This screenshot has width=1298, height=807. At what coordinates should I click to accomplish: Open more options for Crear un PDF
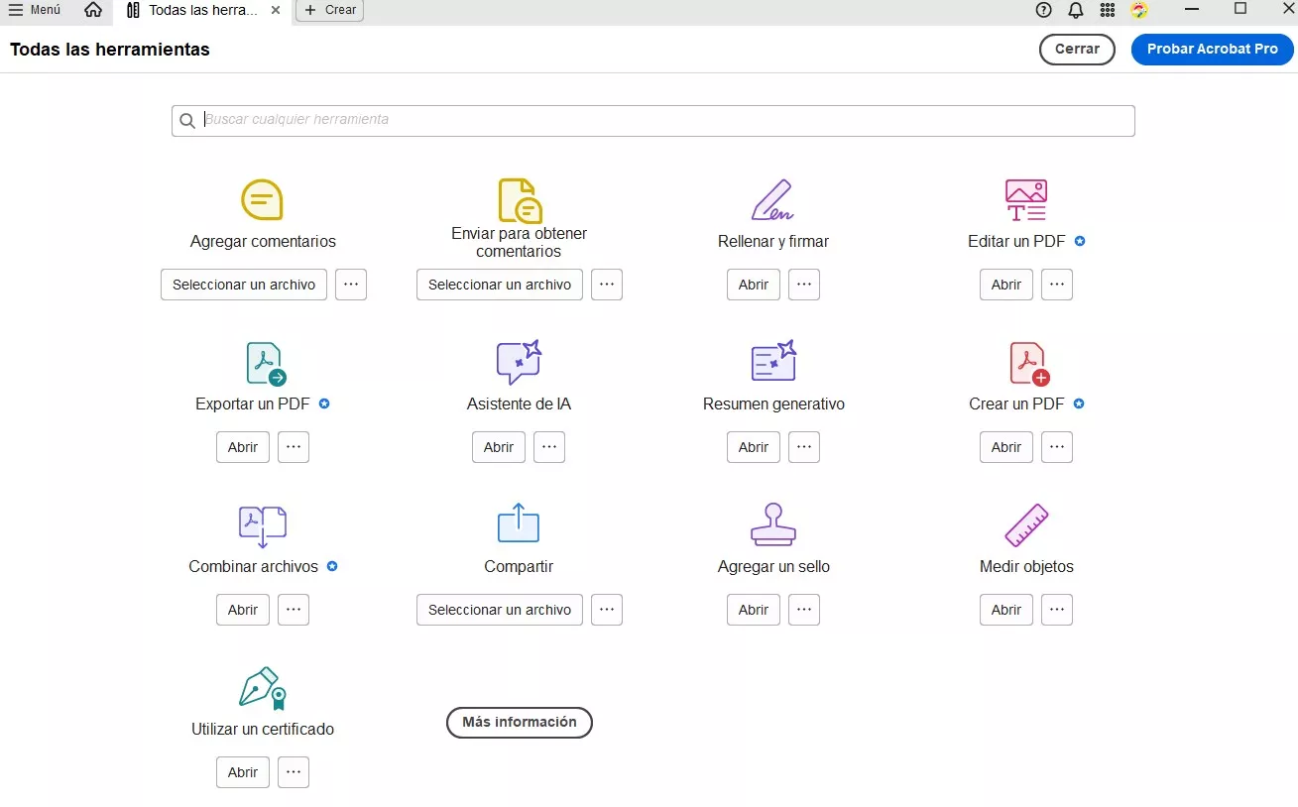tap(1057, 447)
